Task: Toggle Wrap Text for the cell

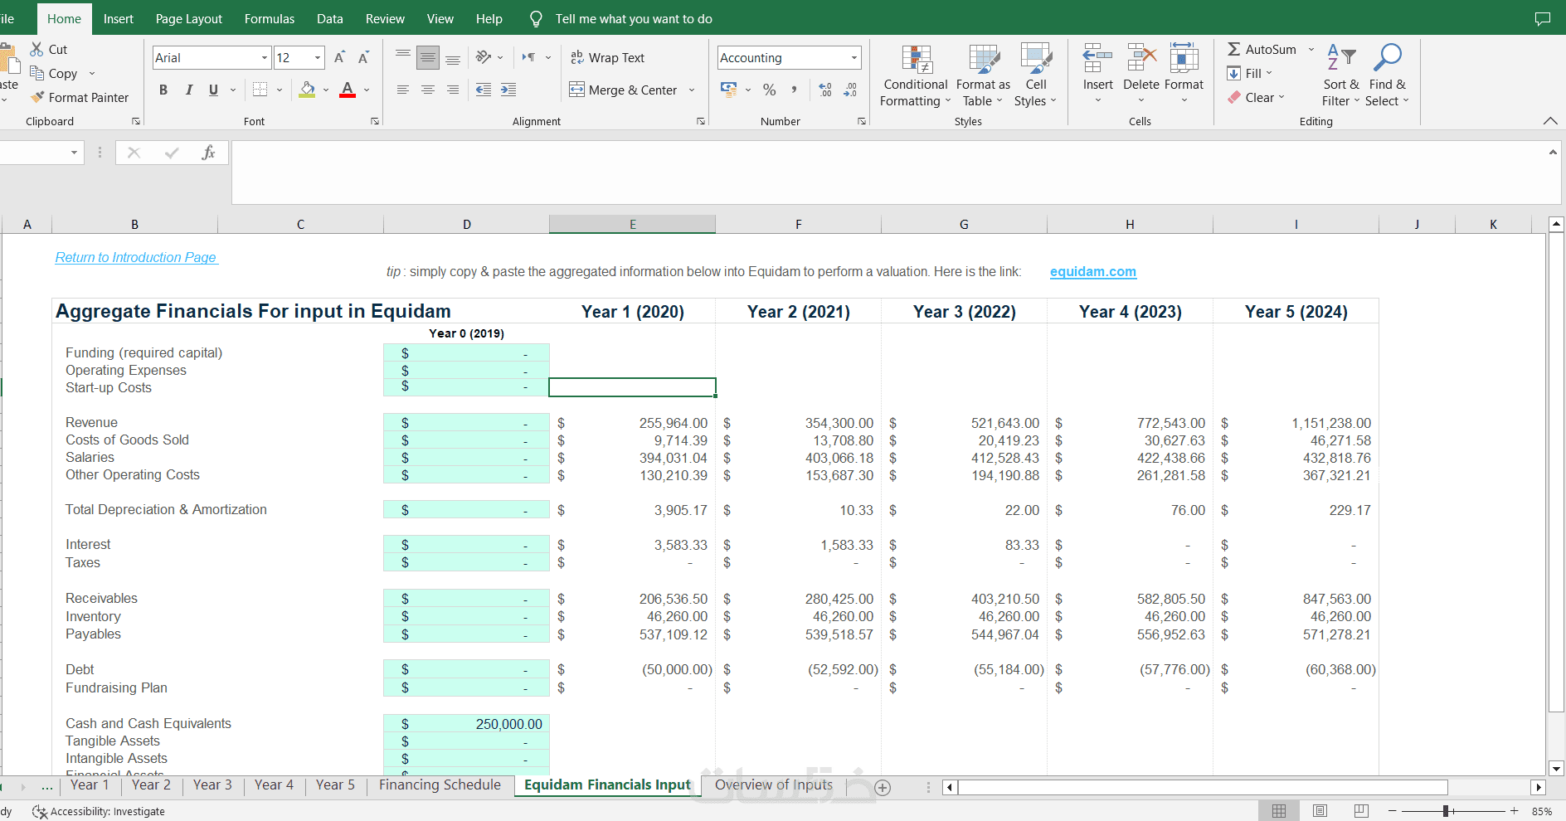Action: point(608,57)
